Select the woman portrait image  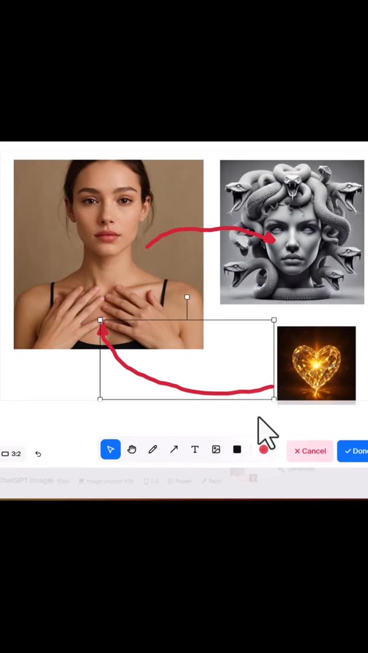[108, 255]
